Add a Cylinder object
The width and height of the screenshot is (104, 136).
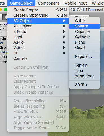85,37
